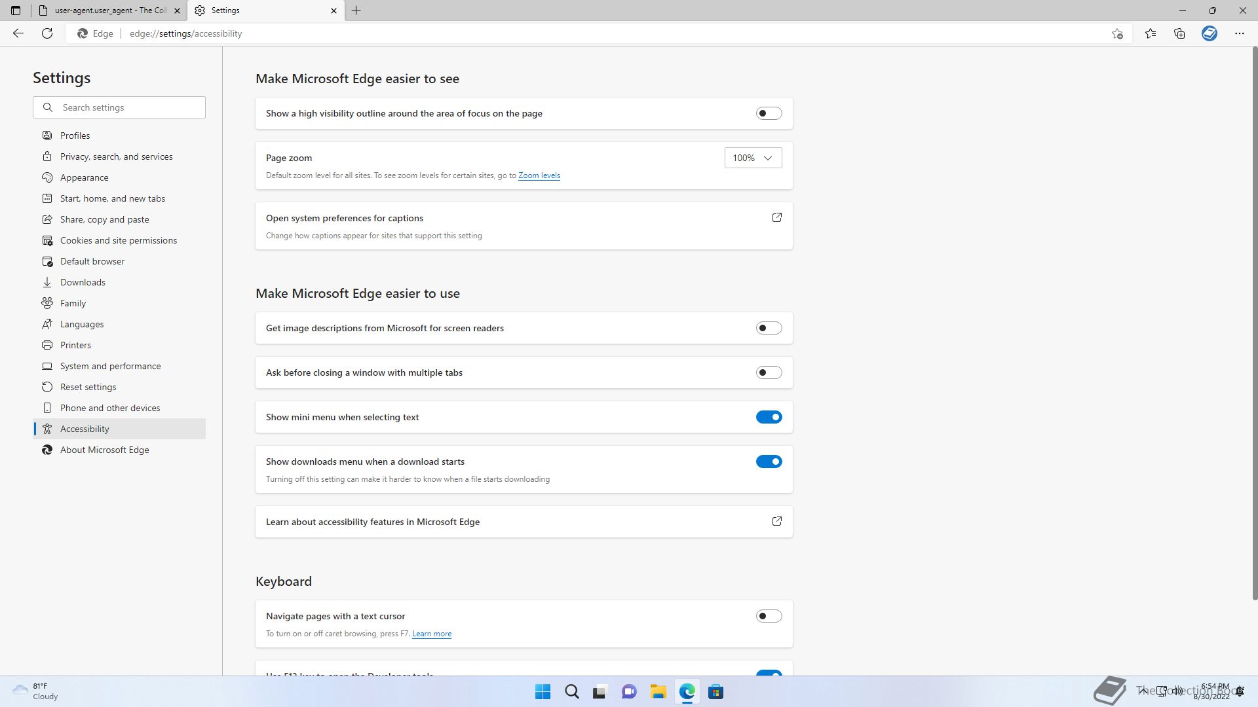1258x707 pixels.
Task: Click the profile avatar icon
Action: click(x=1210, y=33)
